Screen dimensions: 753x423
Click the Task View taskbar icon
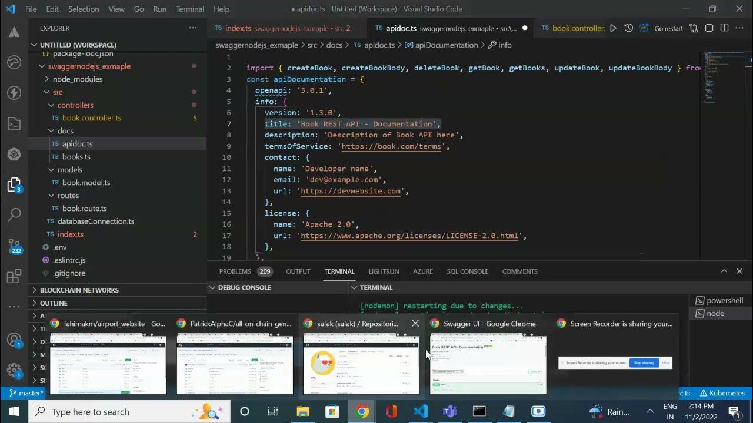pyautogui.click(x=272, y=411)
